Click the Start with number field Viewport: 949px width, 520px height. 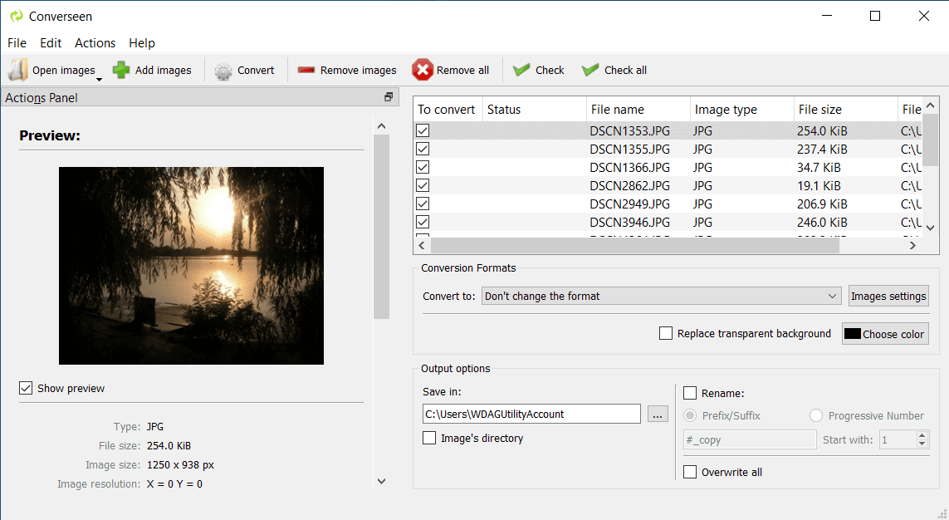click(898, 439)
